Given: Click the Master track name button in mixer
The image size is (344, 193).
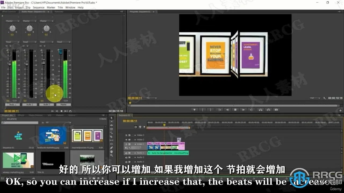Looking at the screenshot, I should pyautogui.click(x=64, y=105).
